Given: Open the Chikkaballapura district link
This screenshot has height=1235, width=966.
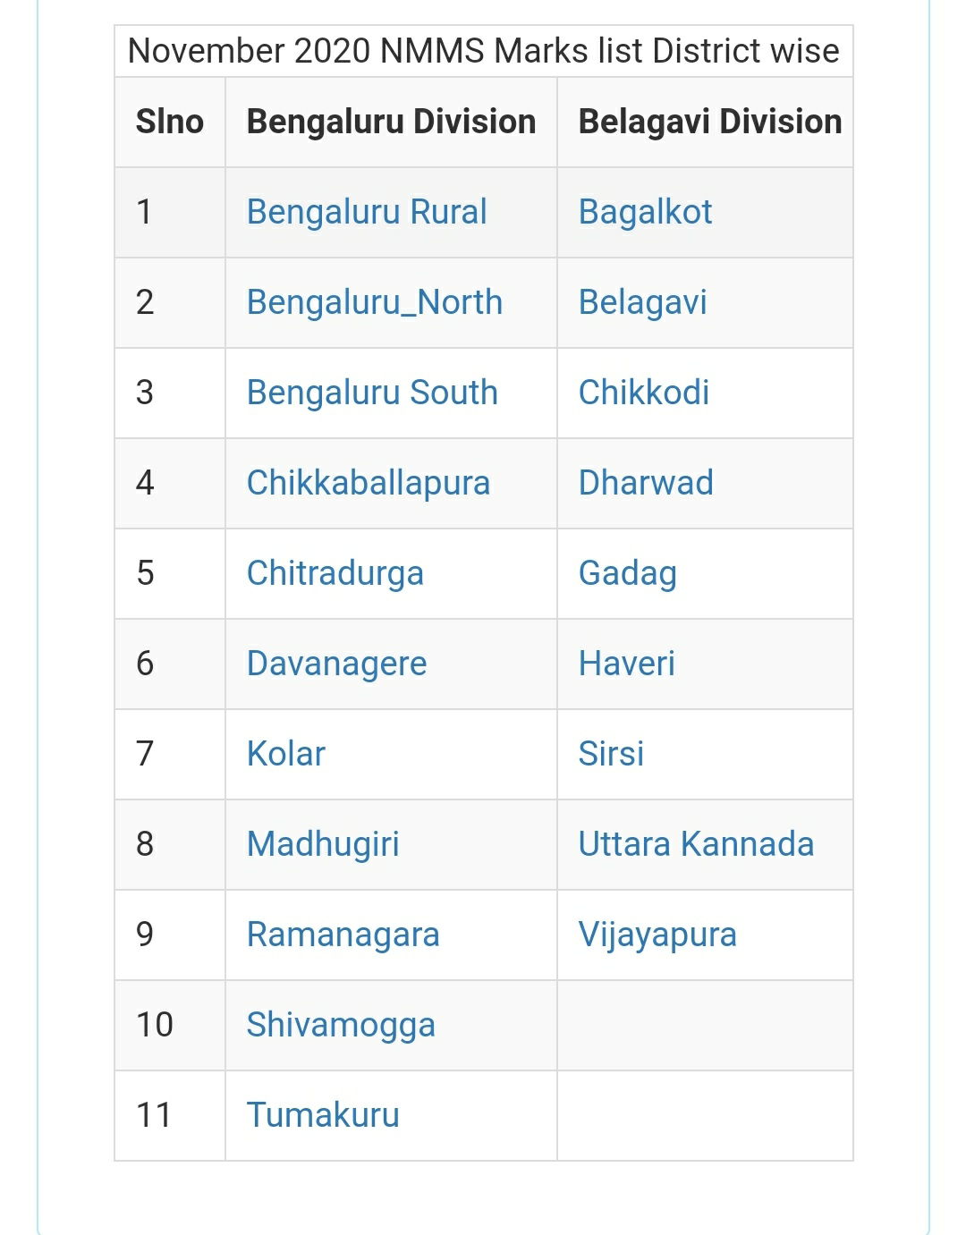Looking at the screenshot, I should pos(369,483).
